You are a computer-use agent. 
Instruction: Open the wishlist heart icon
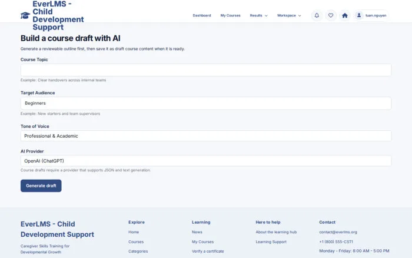(x=331, y=15)
